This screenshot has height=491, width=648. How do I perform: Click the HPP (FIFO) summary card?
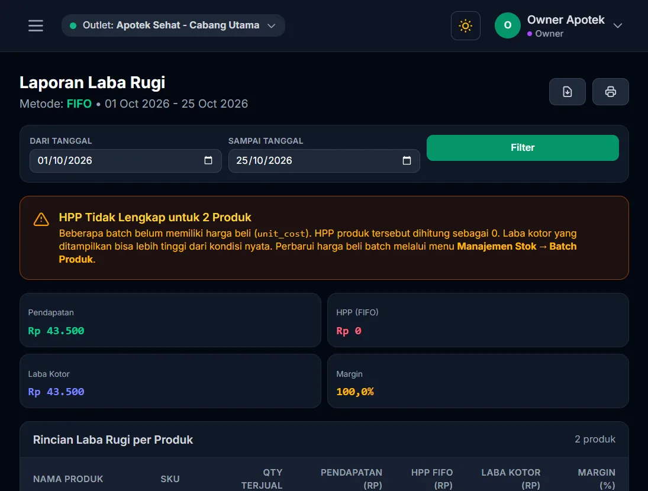(478, 320)
